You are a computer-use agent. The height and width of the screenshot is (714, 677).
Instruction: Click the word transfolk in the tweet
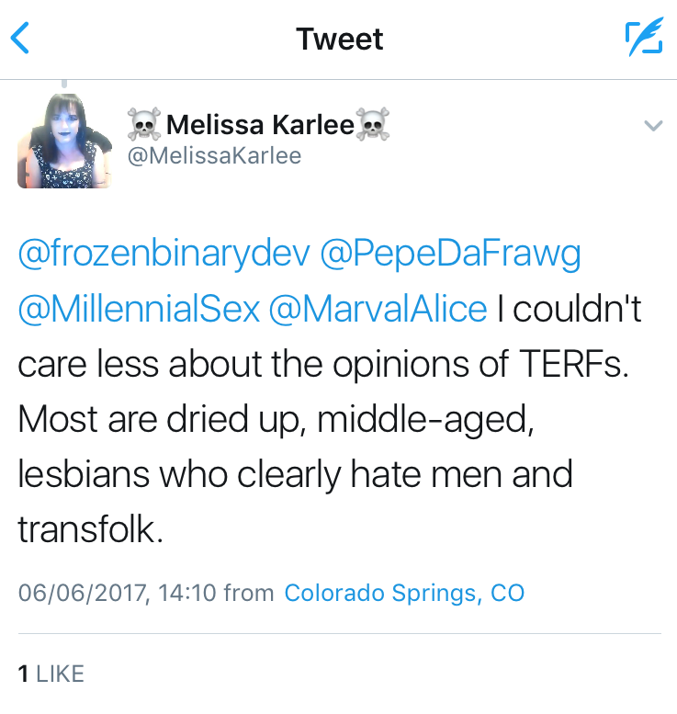[x=90, y=530]
